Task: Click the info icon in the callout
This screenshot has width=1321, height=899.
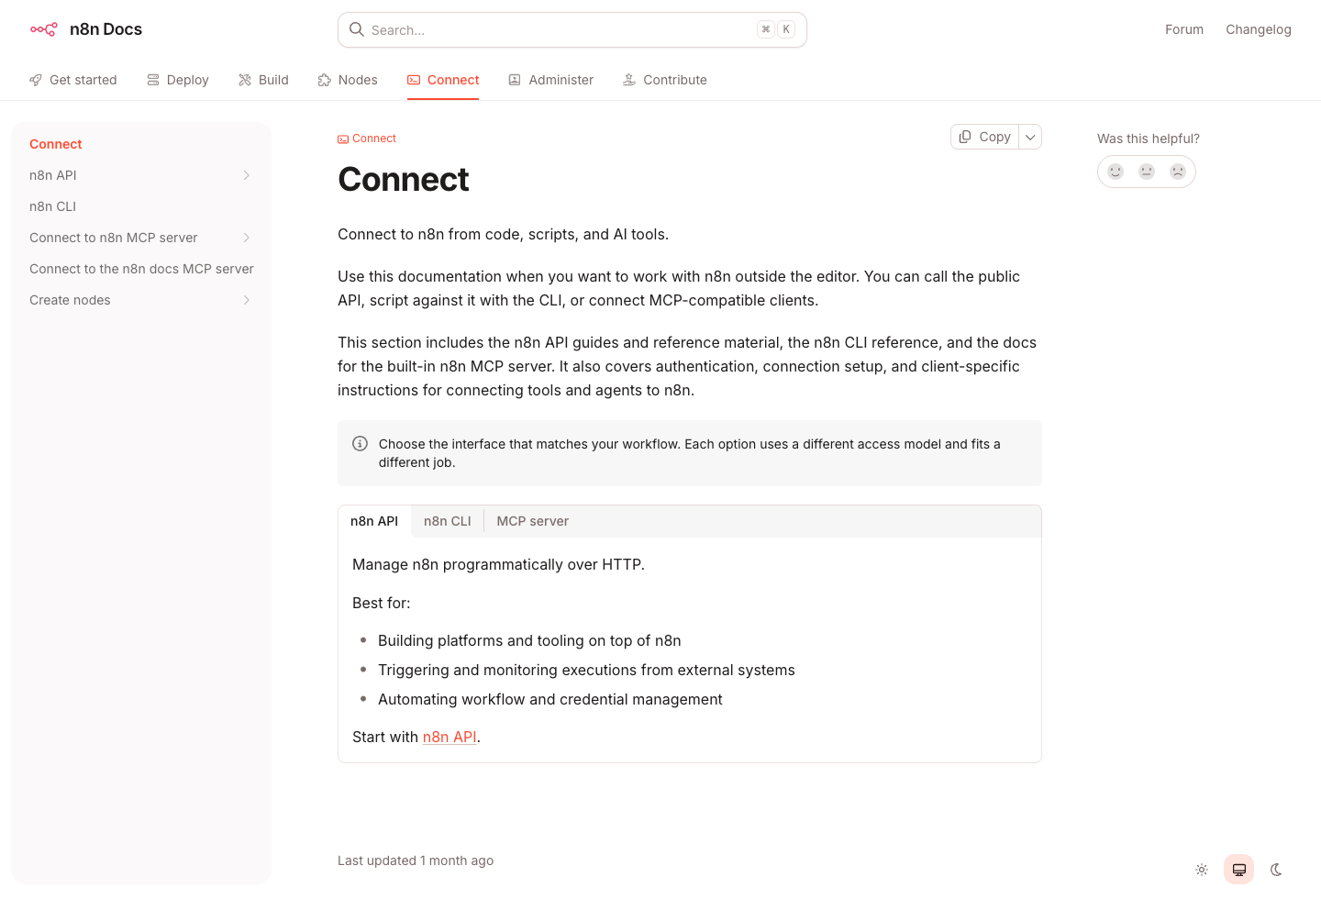Action: (x=361, y=444)
